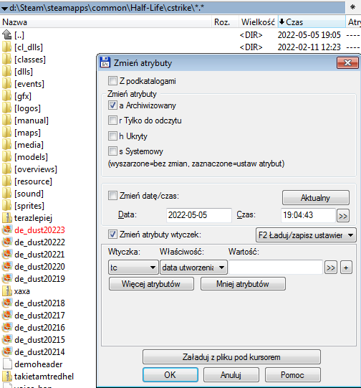Click the >> button next to Czas field

pos(342,216)
